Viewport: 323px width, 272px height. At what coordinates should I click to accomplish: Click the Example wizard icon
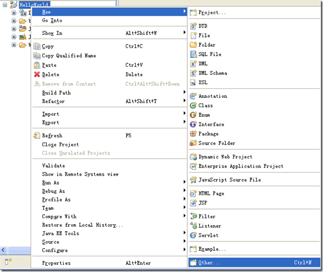click(x=193, y=249)
